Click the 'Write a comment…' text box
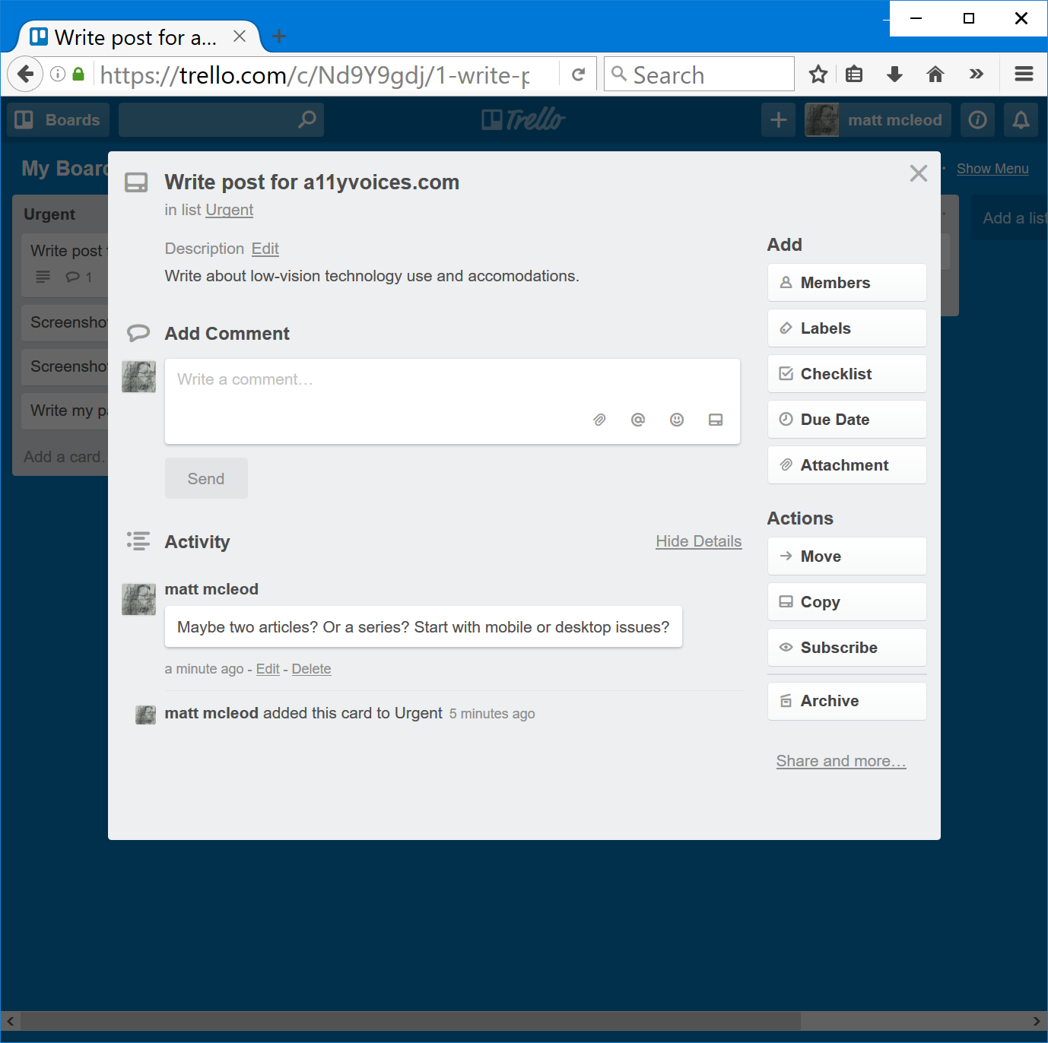Screen dimensions: 1048x1043 pos(453,401)
